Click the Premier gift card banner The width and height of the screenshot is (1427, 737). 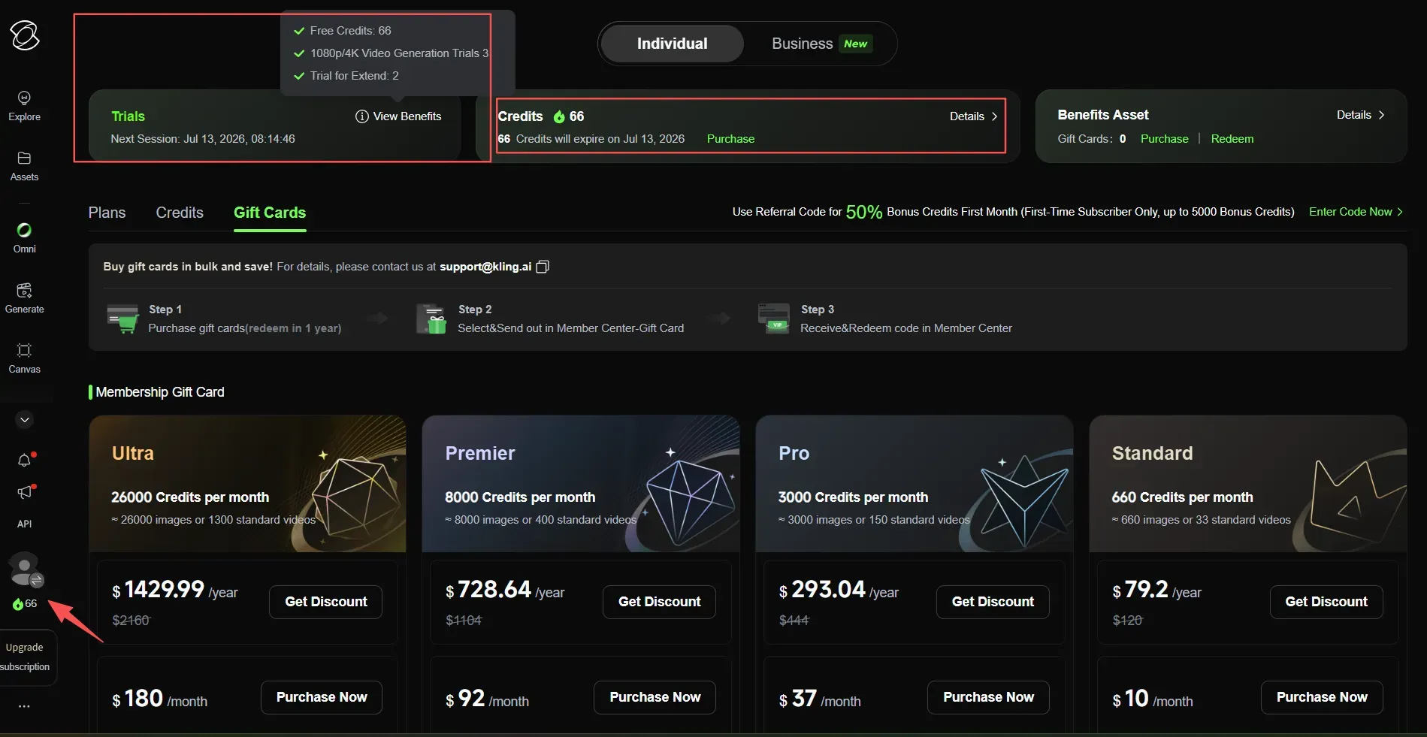[581, 484]
